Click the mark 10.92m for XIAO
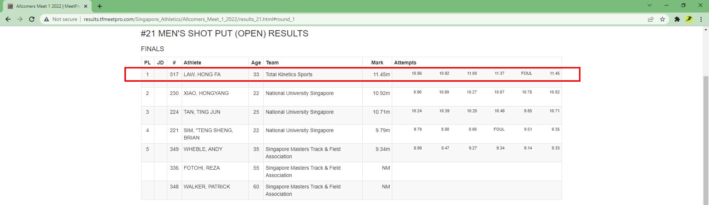The image size is (709, 205). (381, 93)
